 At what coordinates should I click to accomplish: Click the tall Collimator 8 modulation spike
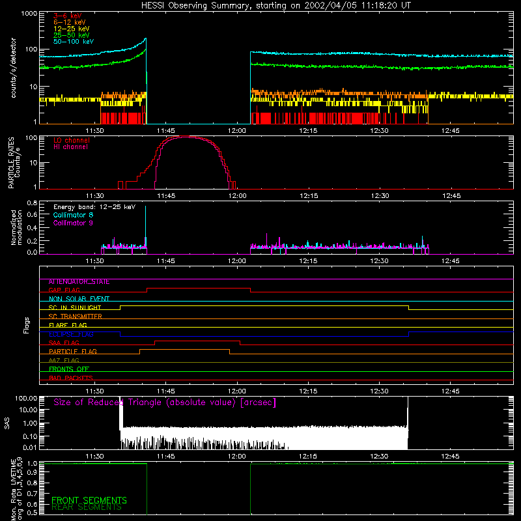(x=145, y=226)
